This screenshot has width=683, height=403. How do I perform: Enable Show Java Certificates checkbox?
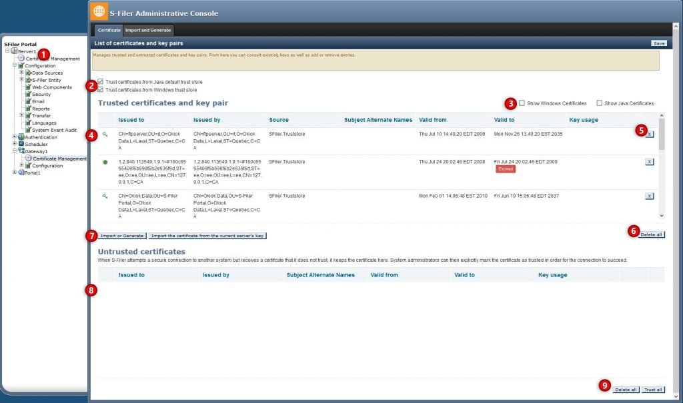(600, 103)
